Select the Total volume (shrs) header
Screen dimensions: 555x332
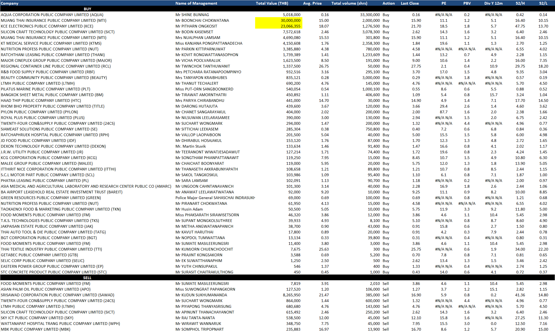coord(349,3)
